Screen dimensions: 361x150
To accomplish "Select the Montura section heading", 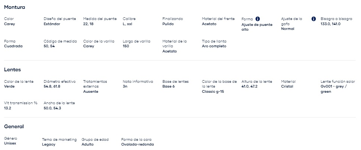I will pos(14,7).
